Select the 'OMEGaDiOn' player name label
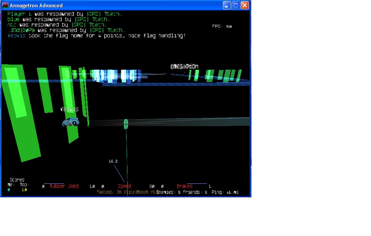The width and height of the screenshot is (371, 236). [184, 67]
